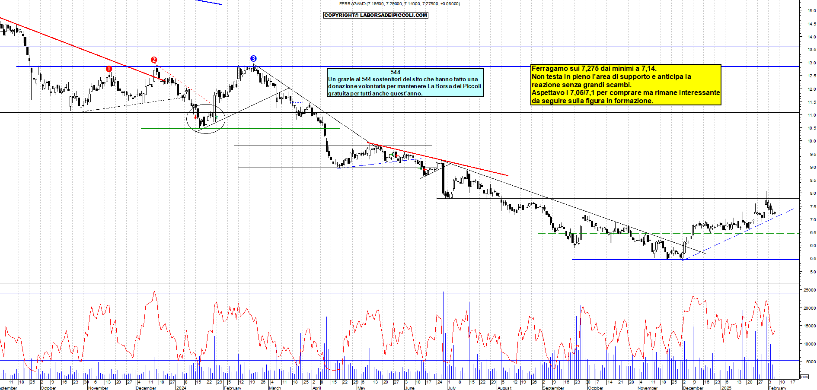Click the 11.0 price axis label
The width and height of the screenshot is (817, 390).
tap(811, 115)
